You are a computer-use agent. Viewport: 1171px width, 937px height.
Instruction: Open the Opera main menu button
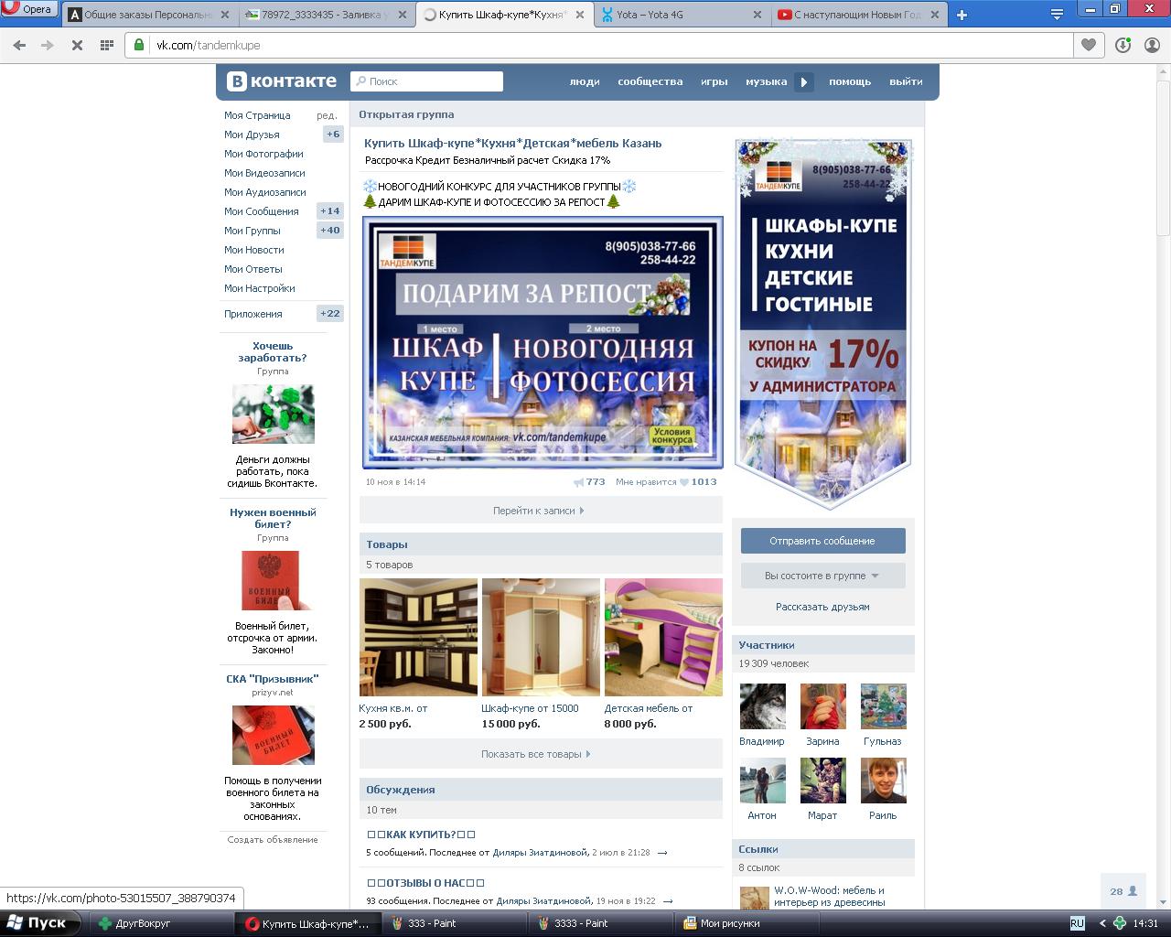(x=28, y=9)
